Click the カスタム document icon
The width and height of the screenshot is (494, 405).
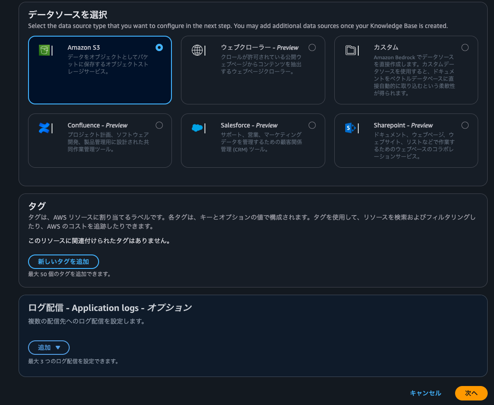[x=351, y=50]
